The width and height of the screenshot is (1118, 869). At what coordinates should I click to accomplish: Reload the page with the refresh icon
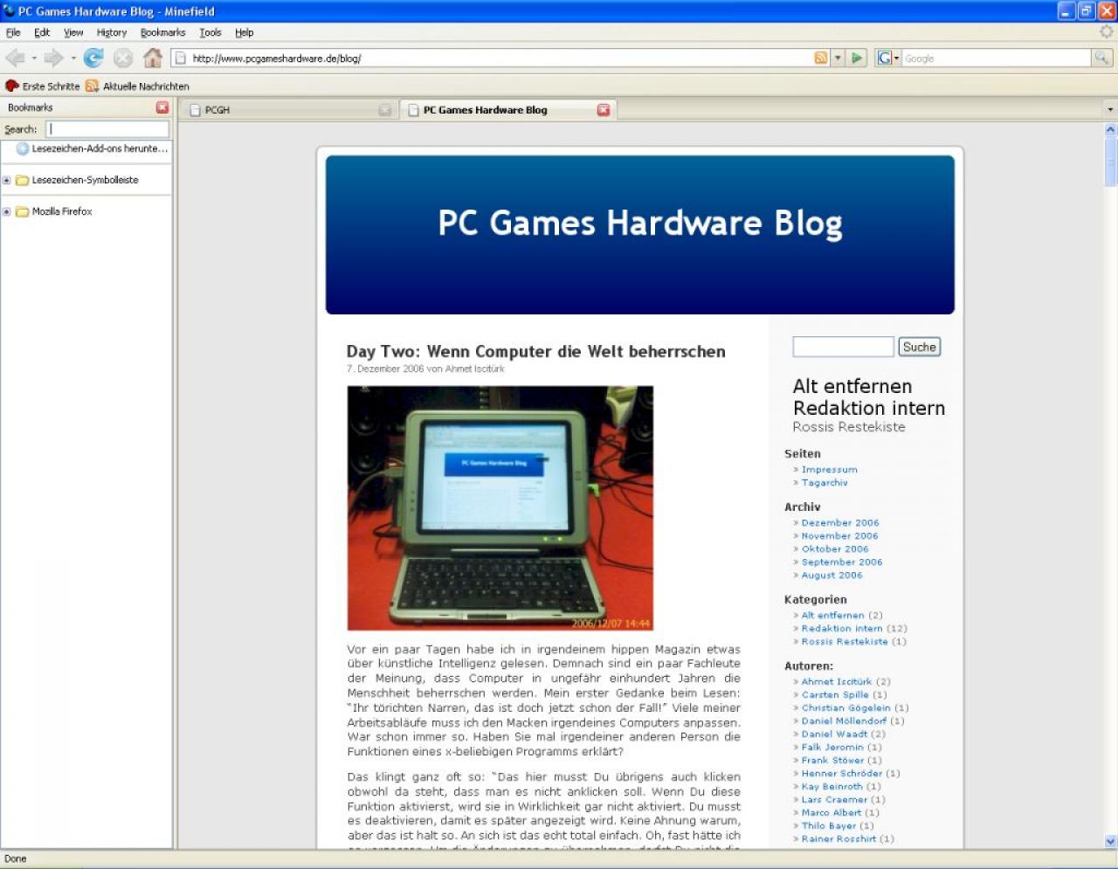click(93, 59)
